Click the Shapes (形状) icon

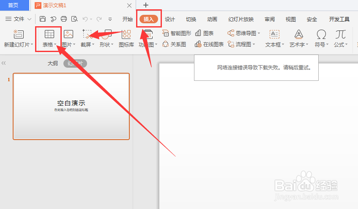point(107,34)
